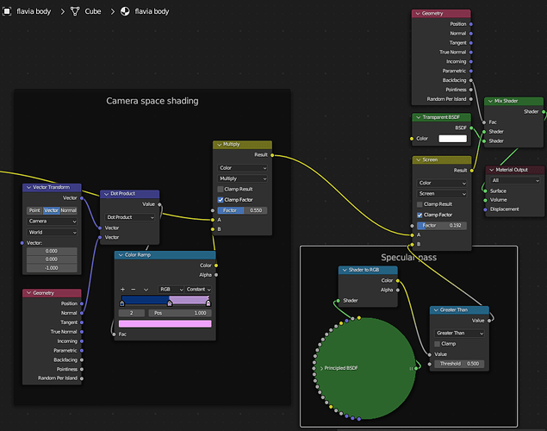The height and width of the screenshot is (431, 547).
Task: Click Normal socket on lower Geometry node
Action: 82,313
